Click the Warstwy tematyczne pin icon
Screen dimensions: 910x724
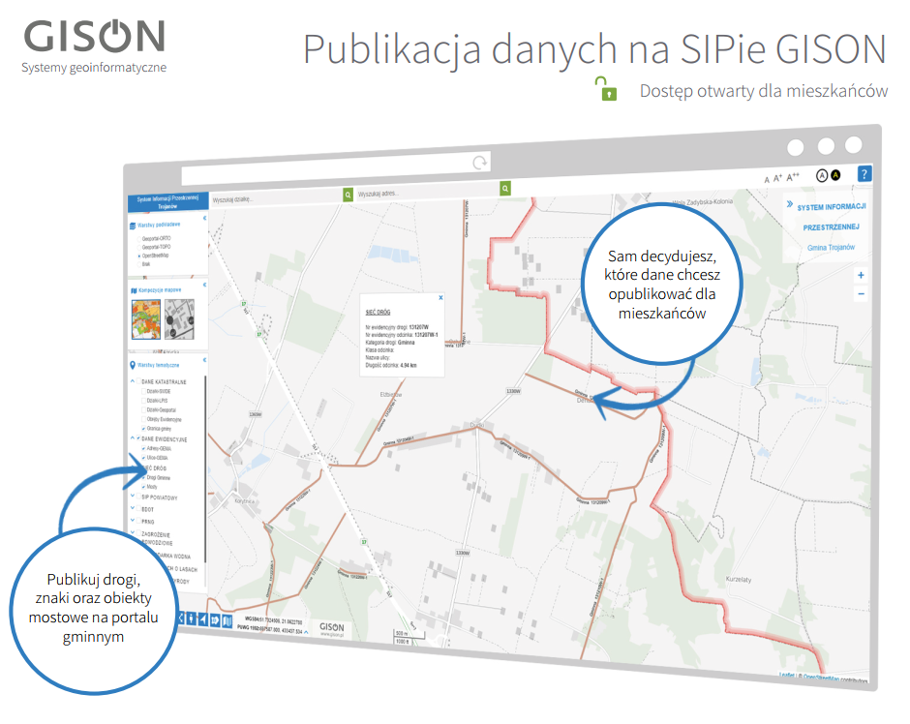[x=133, y=365]
